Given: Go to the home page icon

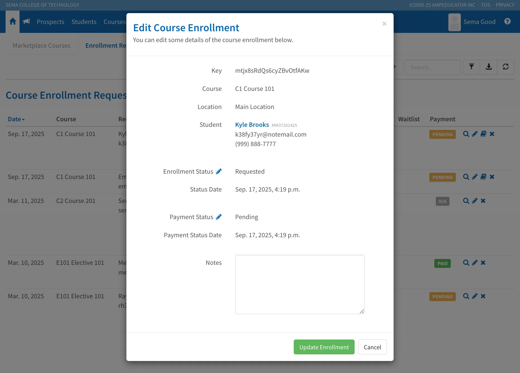Looking at the screenshot, I should (13, 21).
